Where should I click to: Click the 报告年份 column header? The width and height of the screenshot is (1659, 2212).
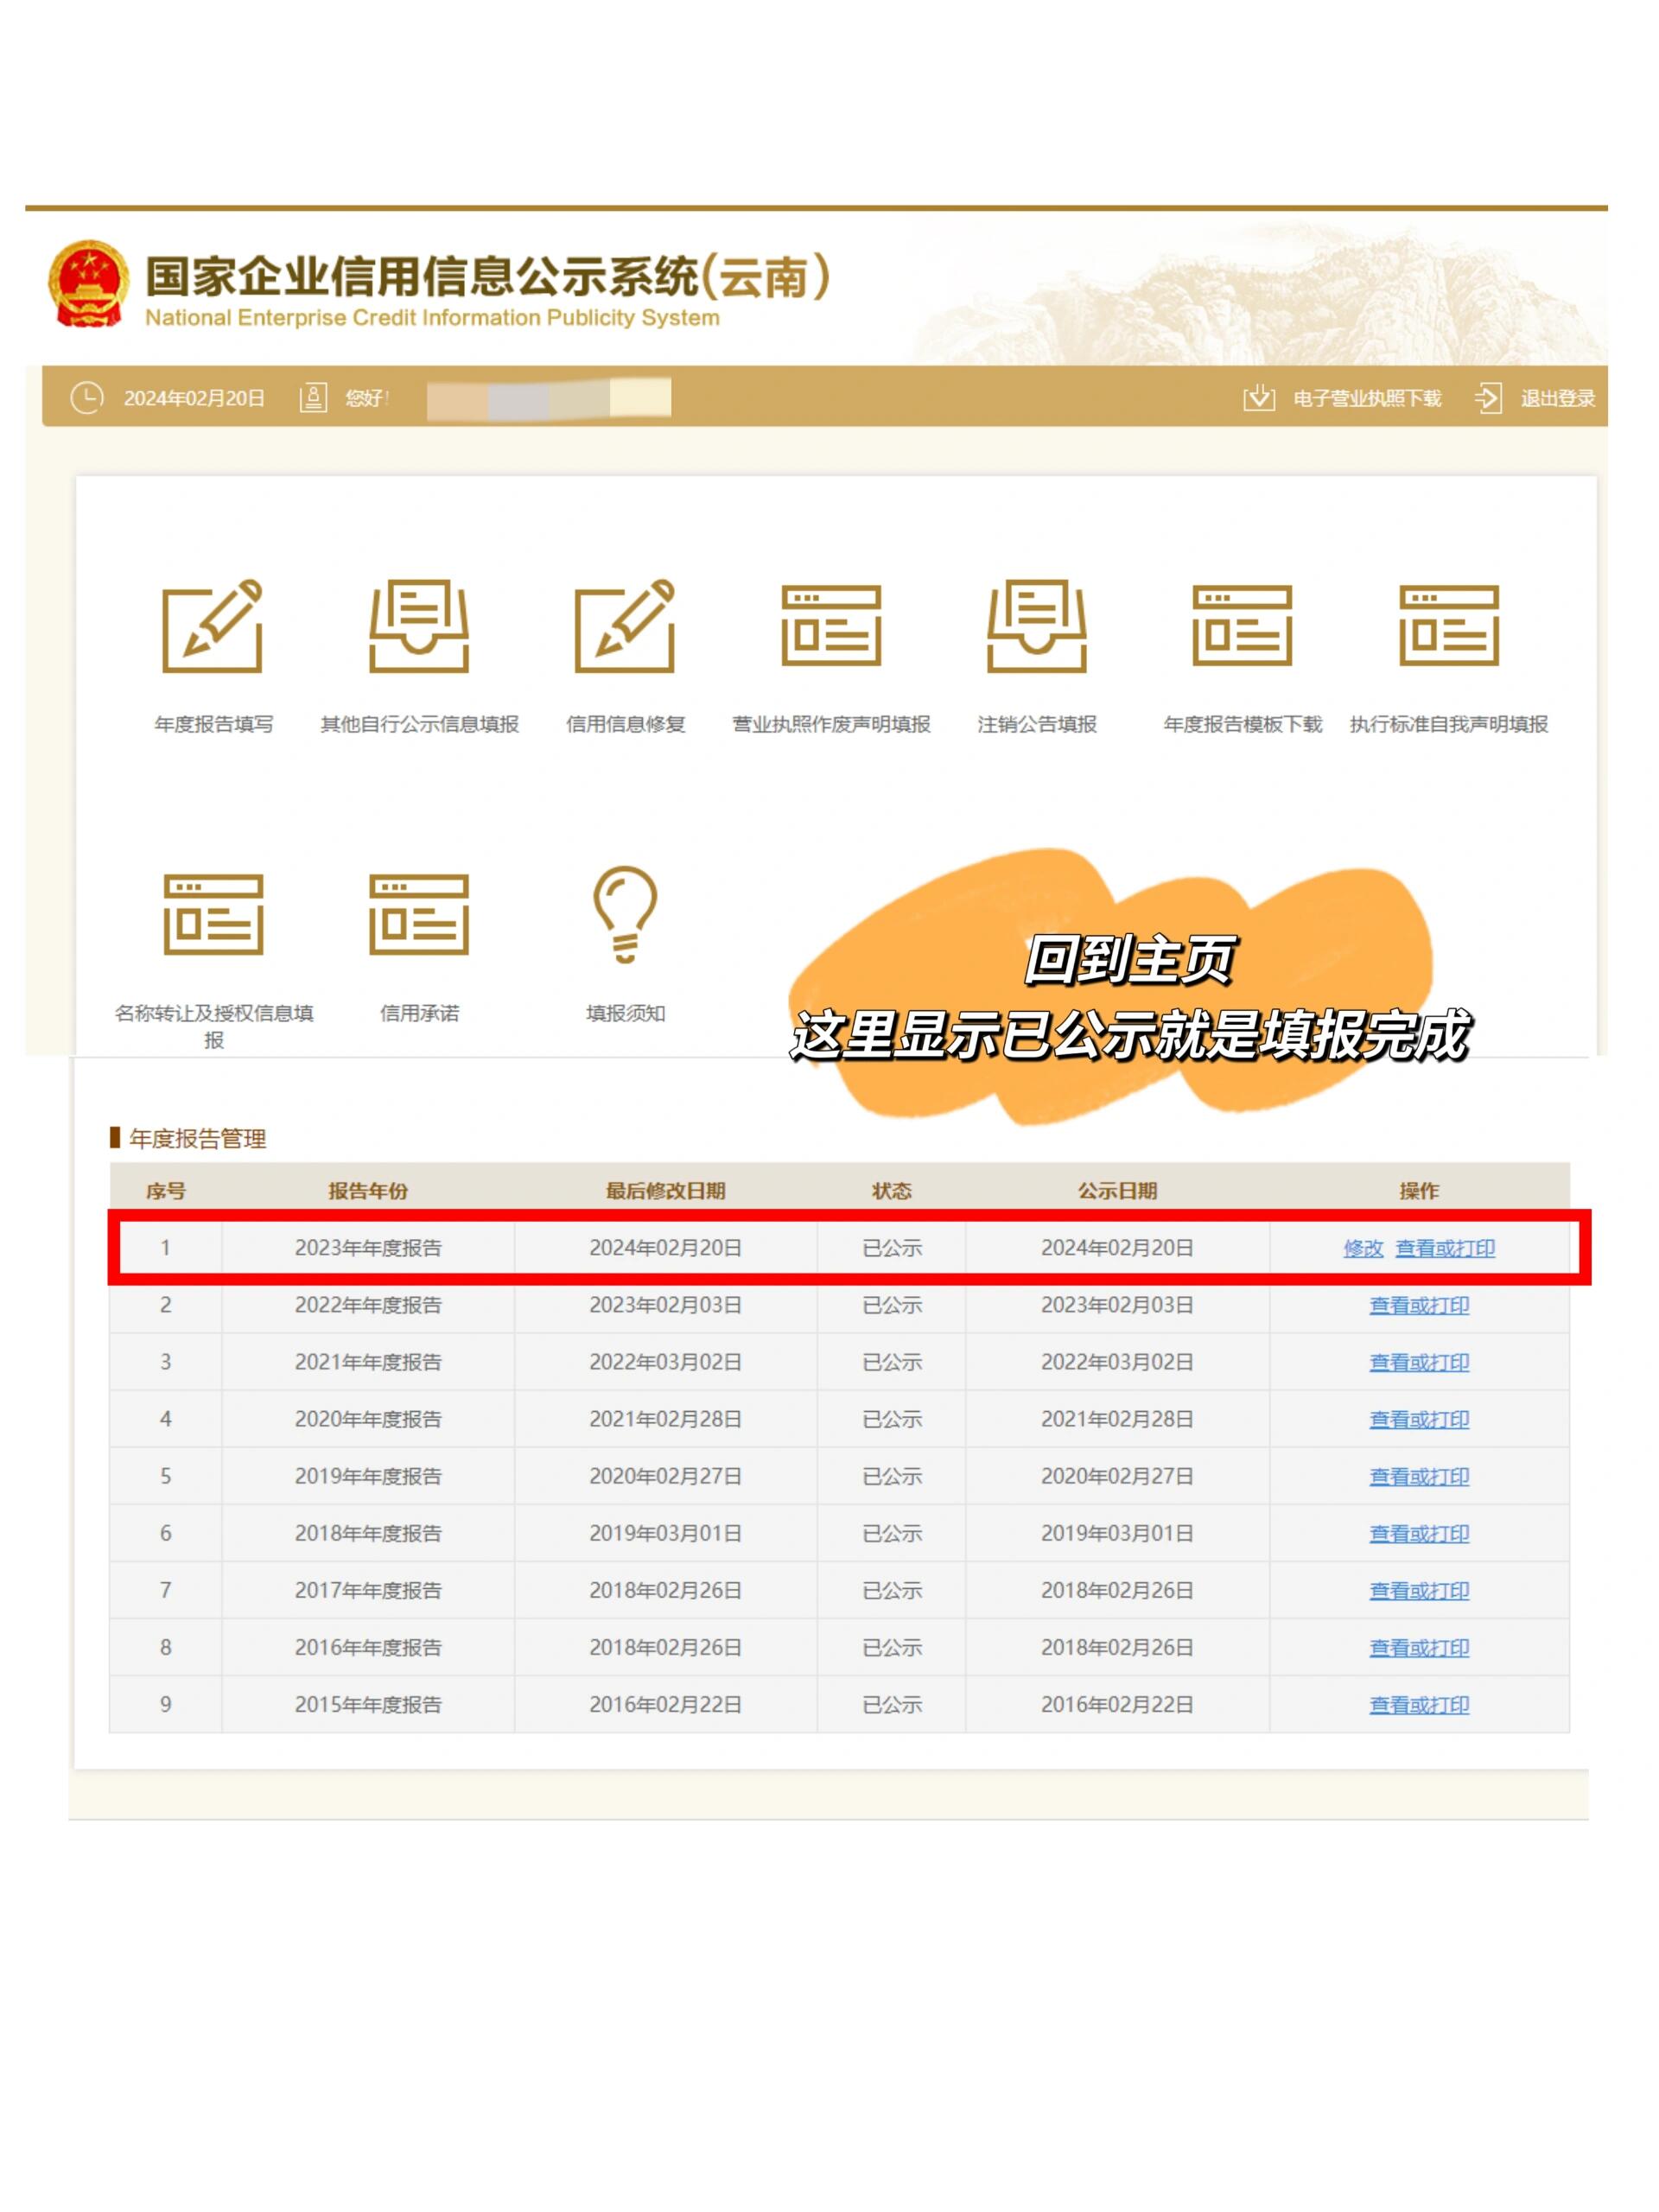click(368, 1190)
